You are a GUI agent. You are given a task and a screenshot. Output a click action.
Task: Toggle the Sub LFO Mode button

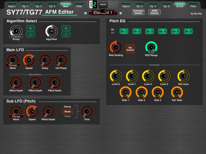tap(68, 112)
